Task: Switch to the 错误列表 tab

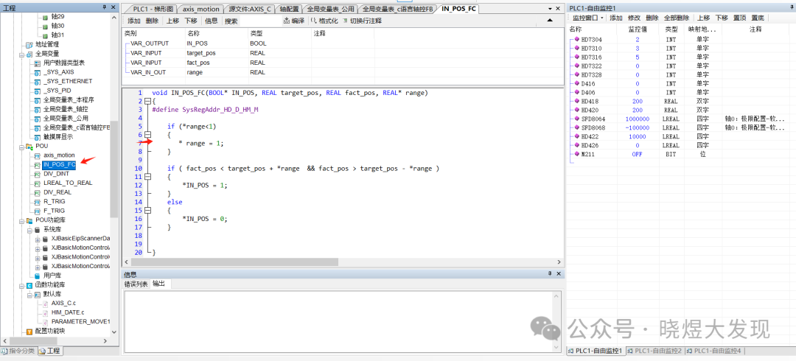Action: [x=136, y=284]
